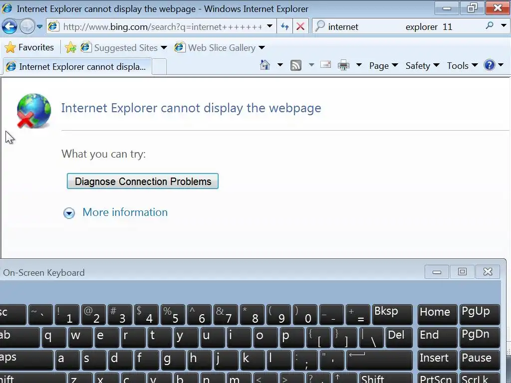Expand the Print options dropdown arrow
Screen dimensions: 511x383
[359, 65]
